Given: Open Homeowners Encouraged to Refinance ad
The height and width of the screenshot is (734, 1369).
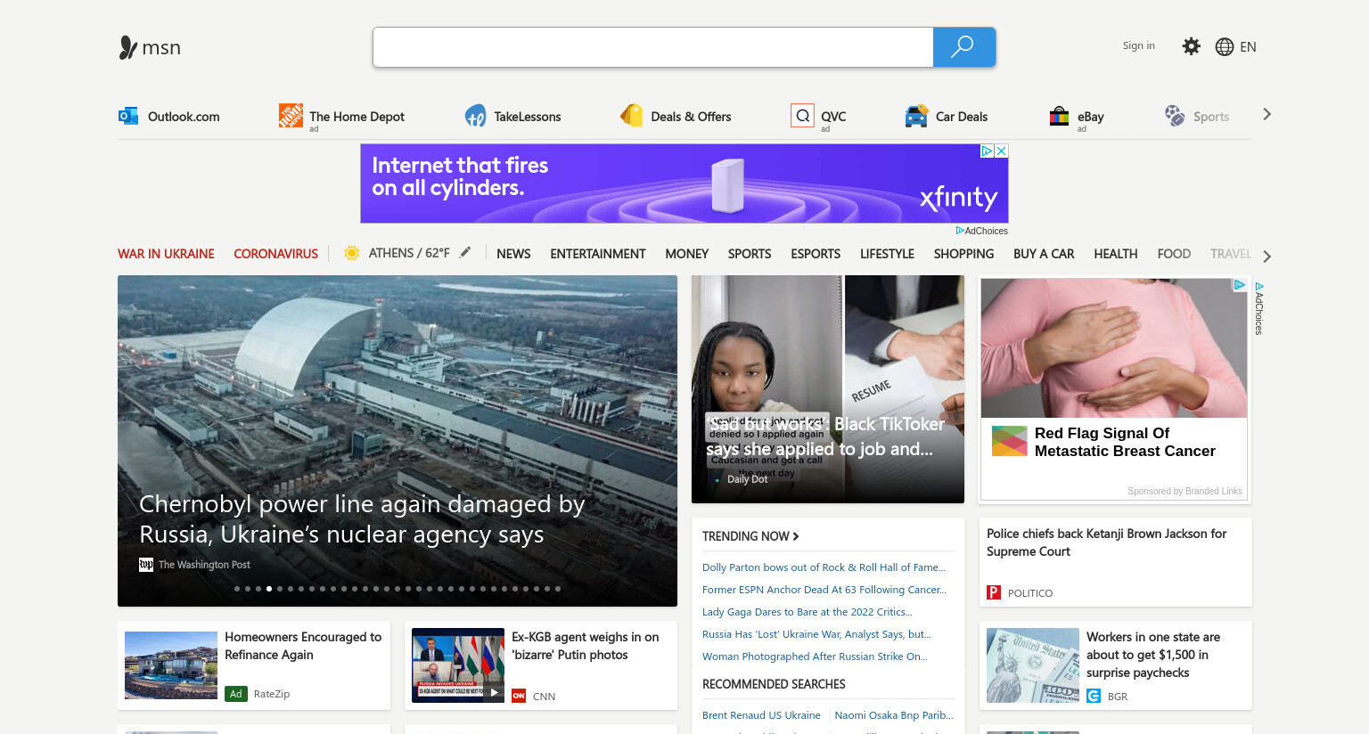Looking at the screenshot, I should 303,646.
